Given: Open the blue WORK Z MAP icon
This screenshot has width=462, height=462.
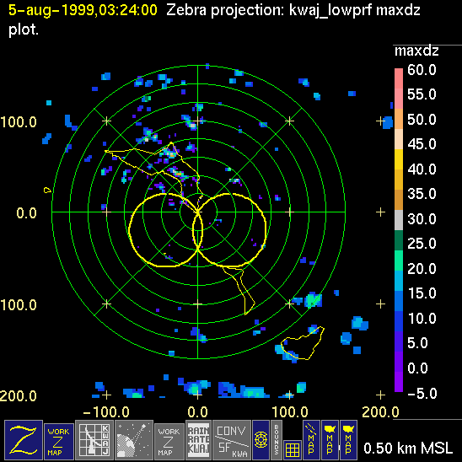Looking at the screenshot, I should [x=59, y=442].
